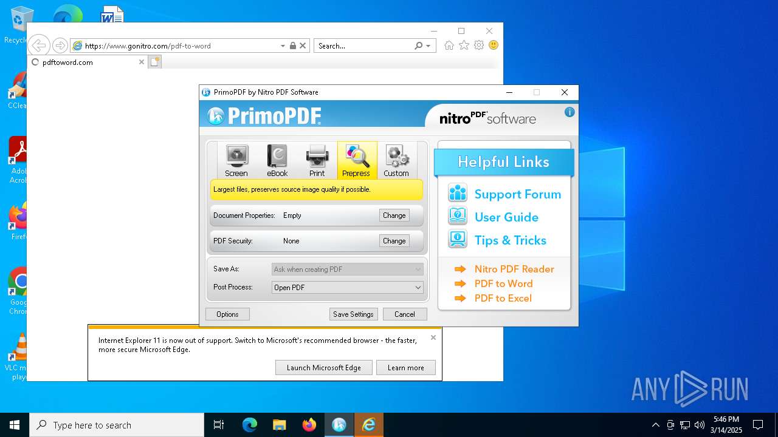778x437 pixels.
Task: Open Save As dropdown
Action: [348, 269]
